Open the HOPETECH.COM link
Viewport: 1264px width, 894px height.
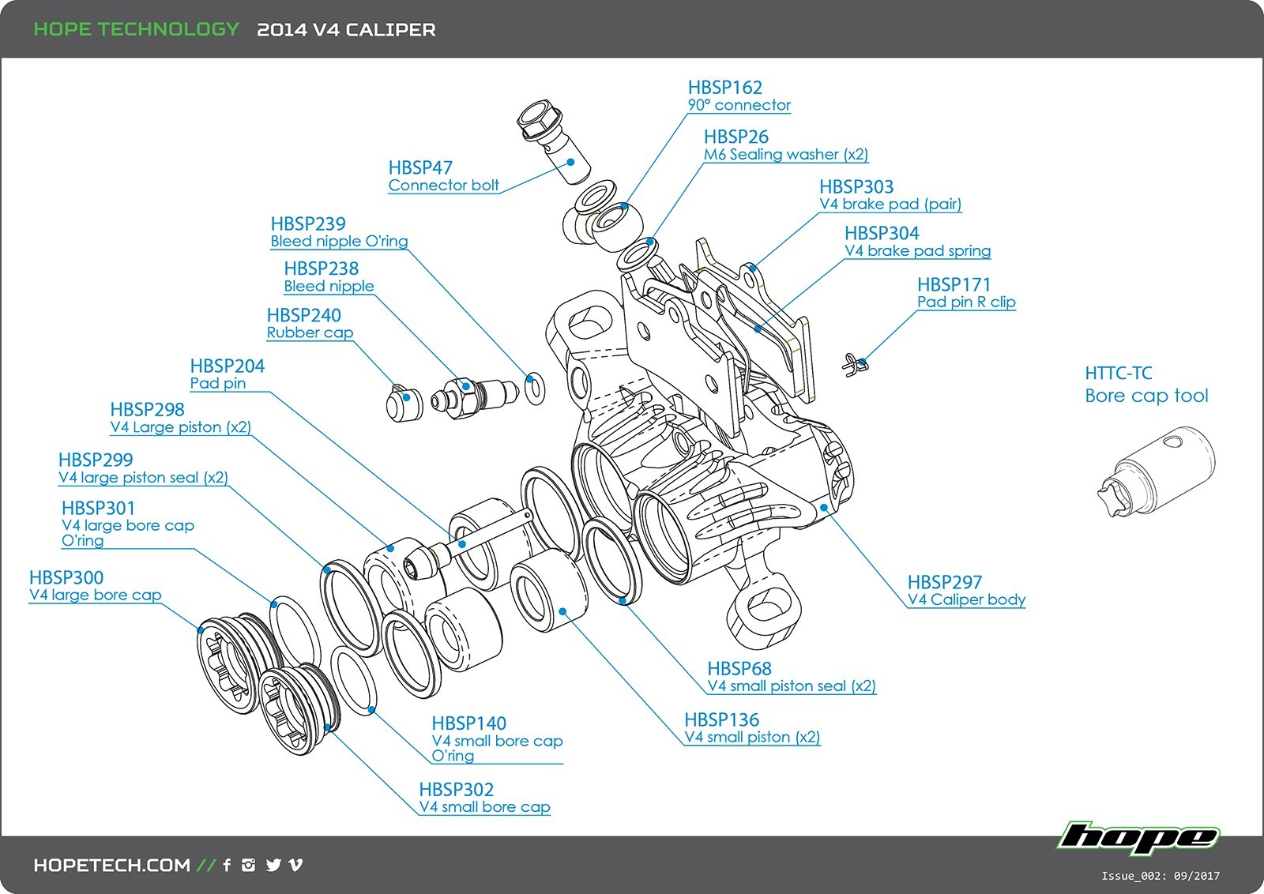pyautogui.click(x=112, y=865)
